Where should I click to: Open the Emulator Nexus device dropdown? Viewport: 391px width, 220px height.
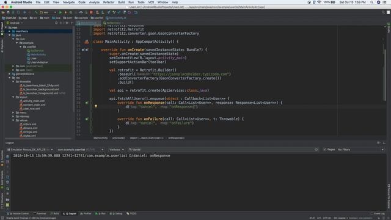click(x=30, y=149)
